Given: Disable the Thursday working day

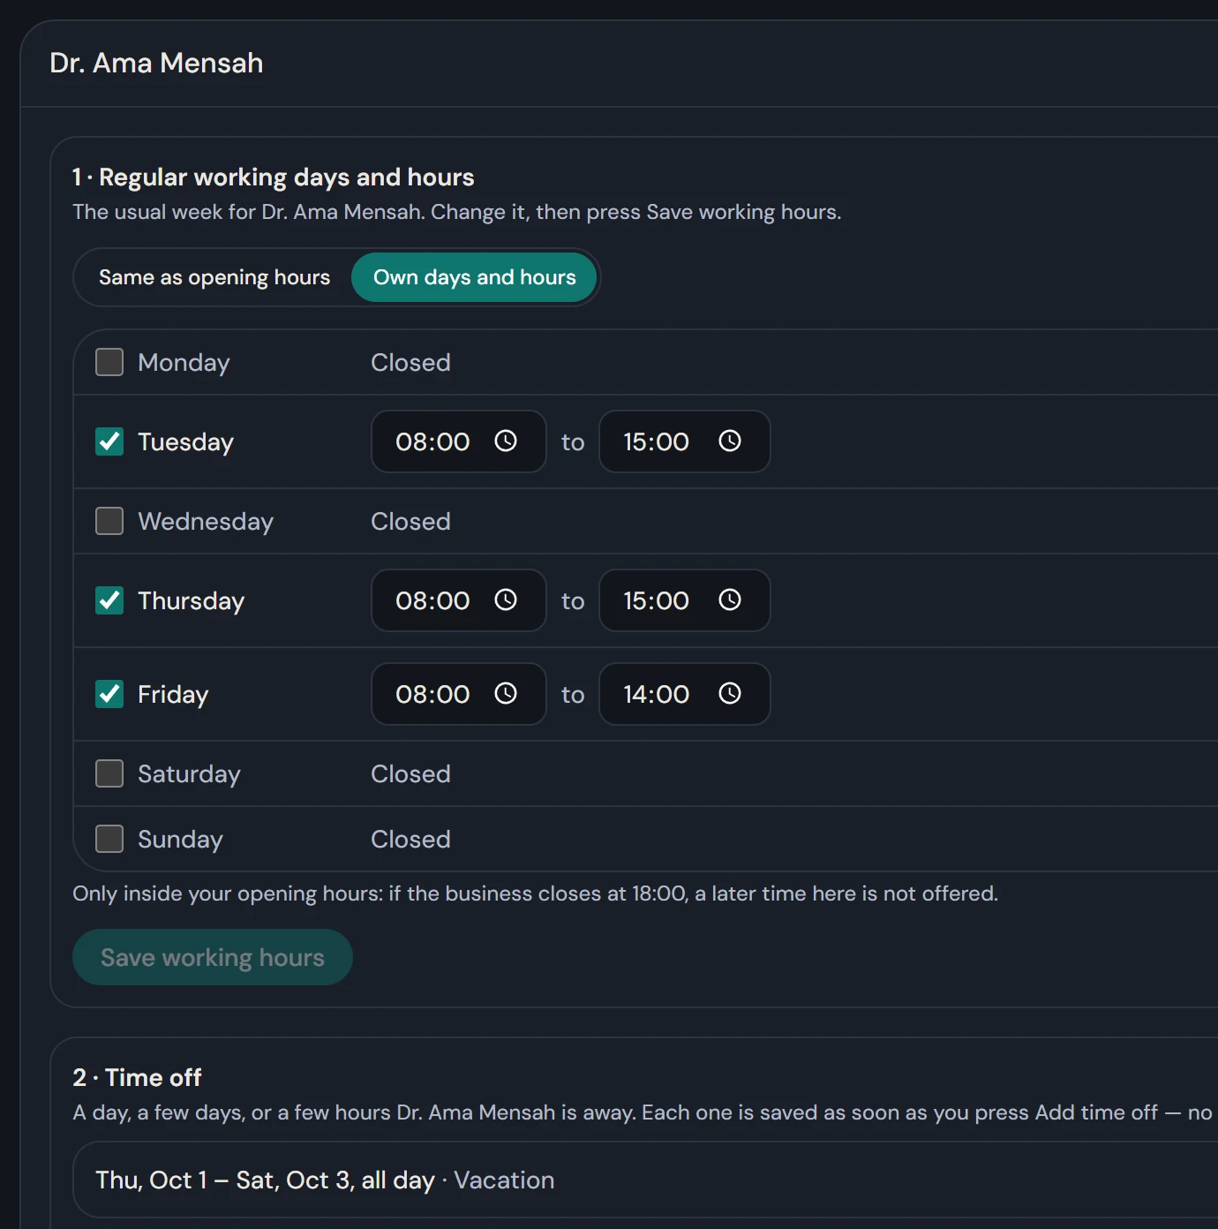Looking at the screenshot, I should [109, 600].
